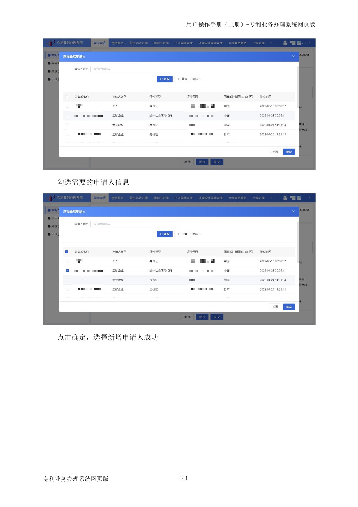
Task: Open PCT国际申请 tab in lower navigation bar
Action: pos(183,198)
